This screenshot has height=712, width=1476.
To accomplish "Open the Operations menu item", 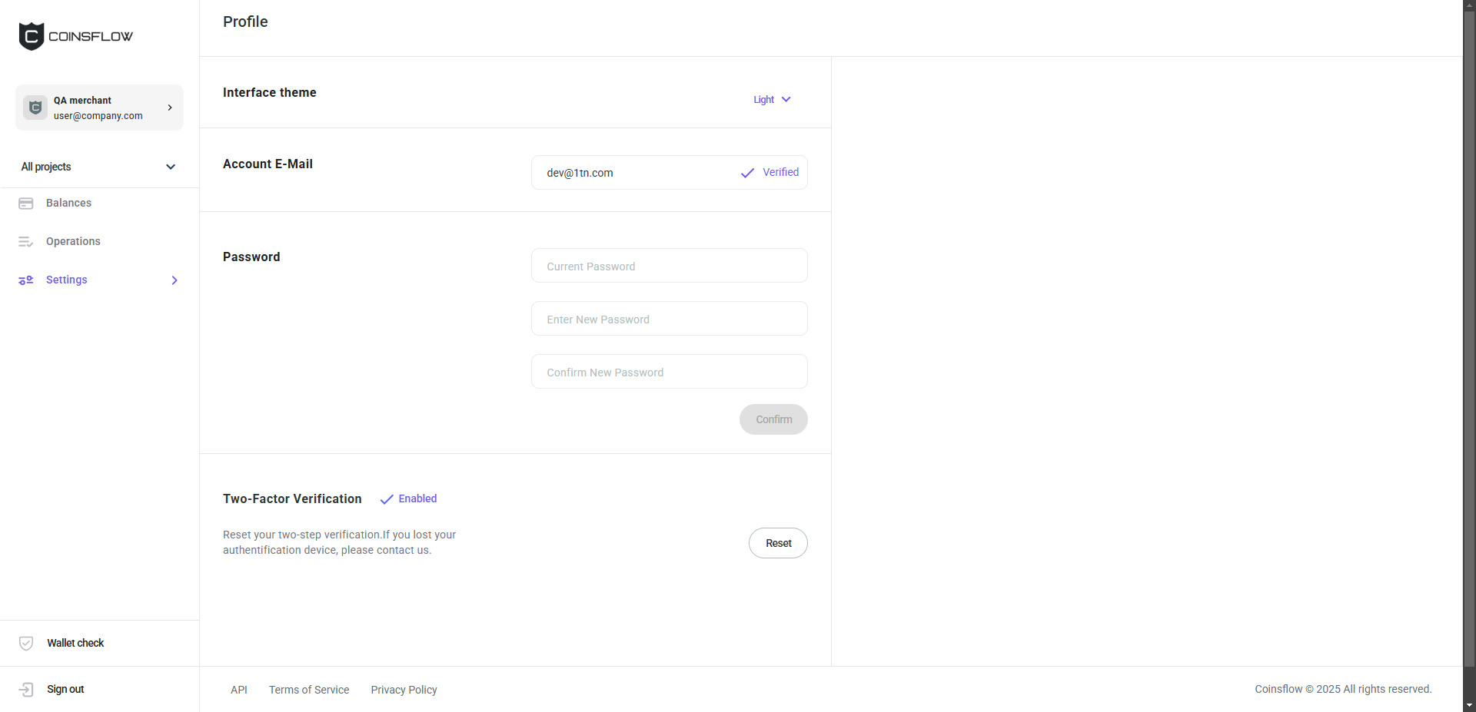I will tap(73, 241).
